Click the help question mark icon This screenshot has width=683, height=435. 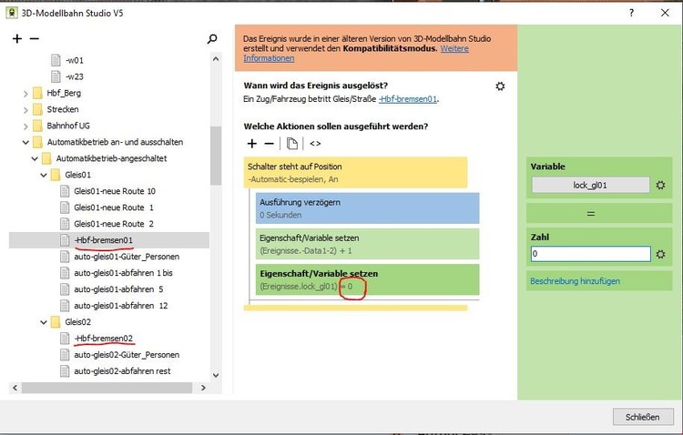point(632,13)
